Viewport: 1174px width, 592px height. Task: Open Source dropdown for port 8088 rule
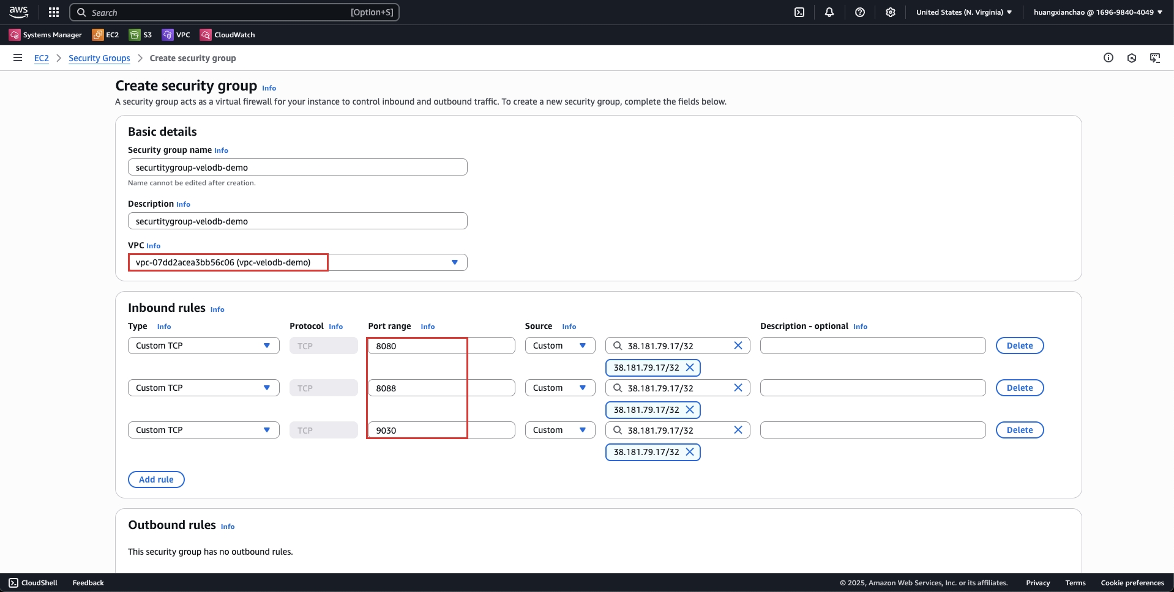pos(560,388)
